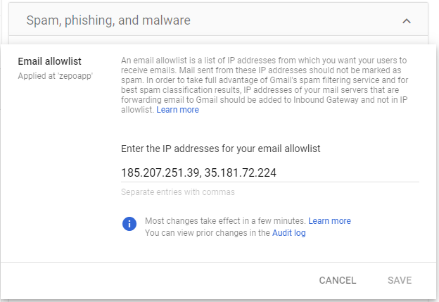
Task: Click the 'Enter the IP addresses' field label
Action: point(221,149)
